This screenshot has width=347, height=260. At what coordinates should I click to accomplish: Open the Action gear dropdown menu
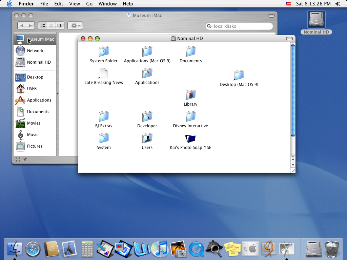click(75, 26)
